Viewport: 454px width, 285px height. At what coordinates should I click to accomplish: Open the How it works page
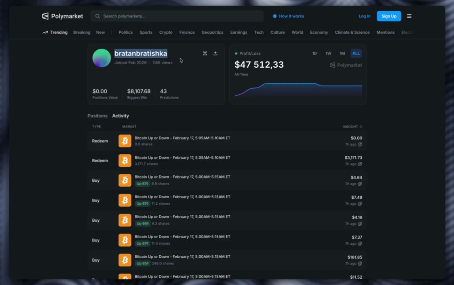(x=292, y=16)
